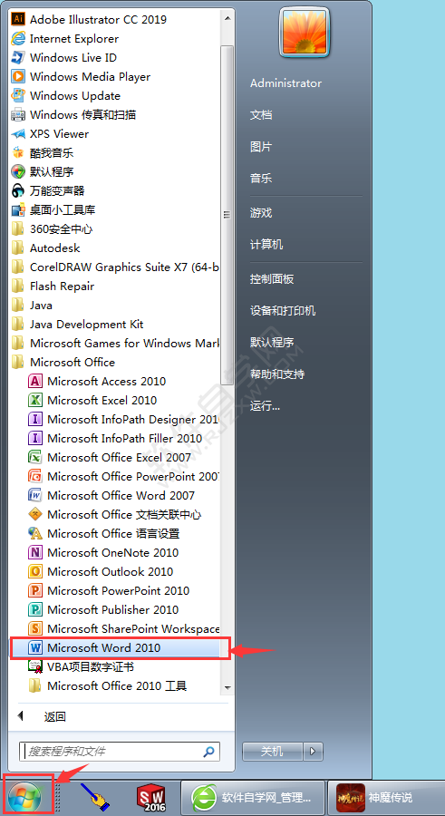Expand Java Development Kit folder
The width and height of the screenshot is (445, 816).
click(78, 325)
